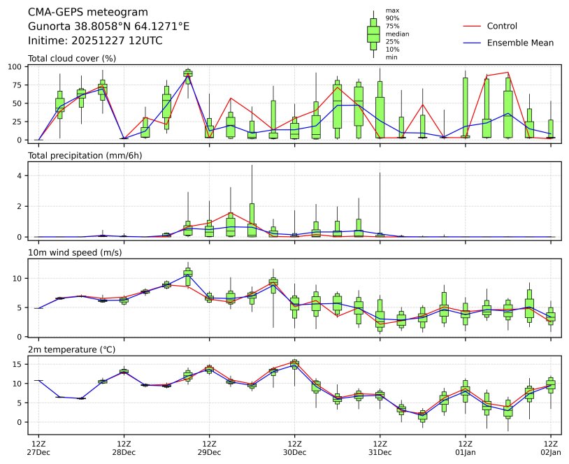Click the max label in the legend
This screenshot has width=569, height=464.
click(392, 10)
